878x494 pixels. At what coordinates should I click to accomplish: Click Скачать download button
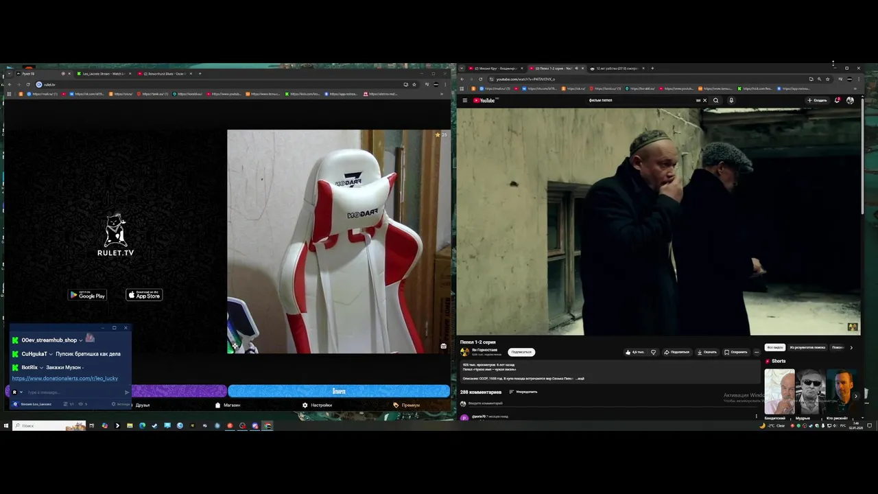tap(707, 352)
